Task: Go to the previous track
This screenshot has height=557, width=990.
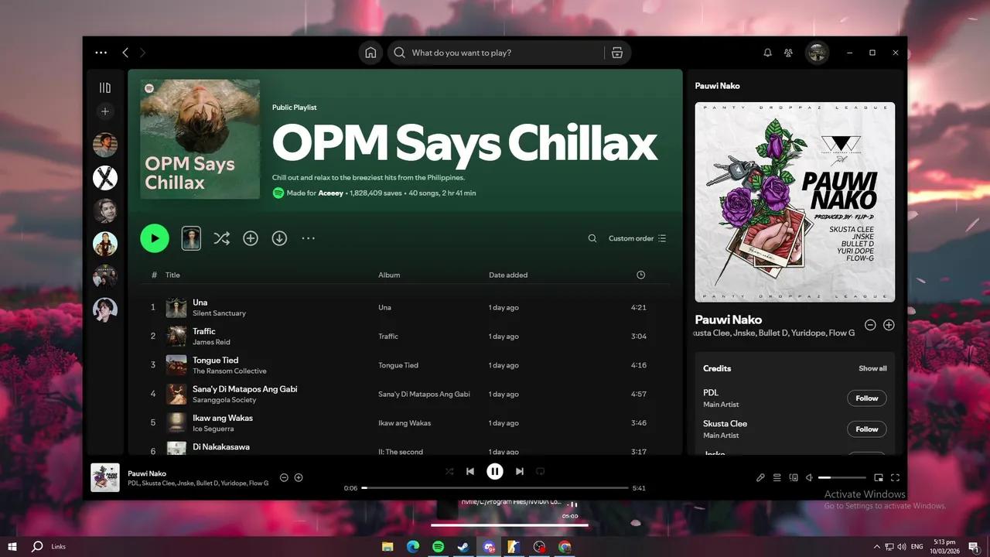Action: click(470, 471)
